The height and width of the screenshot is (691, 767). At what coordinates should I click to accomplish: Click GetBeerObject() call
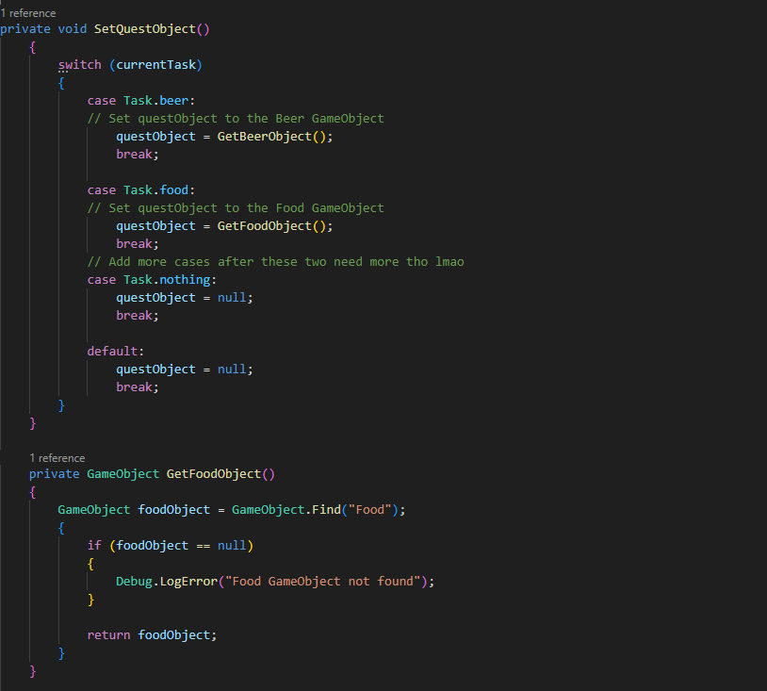(x=271, y=137)
